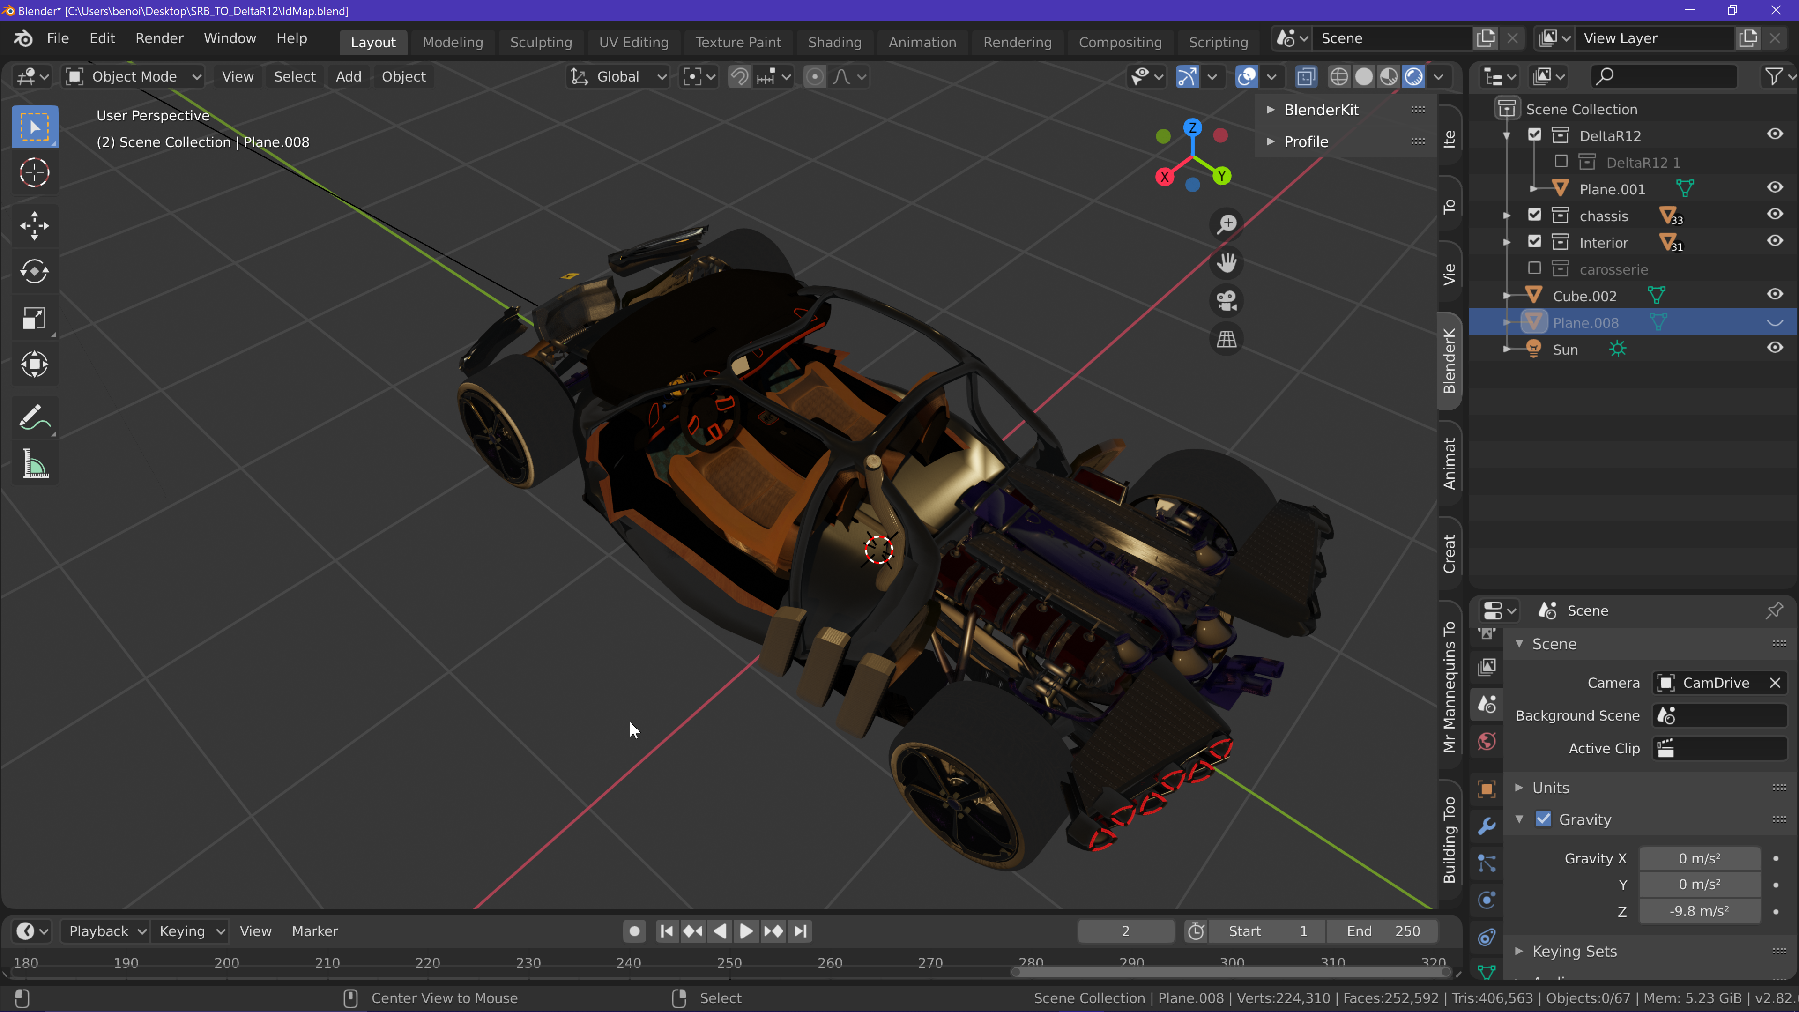Screen dimensions: 1799x1012
Task: Activate the Rotate tool
Action: point(34,272)
